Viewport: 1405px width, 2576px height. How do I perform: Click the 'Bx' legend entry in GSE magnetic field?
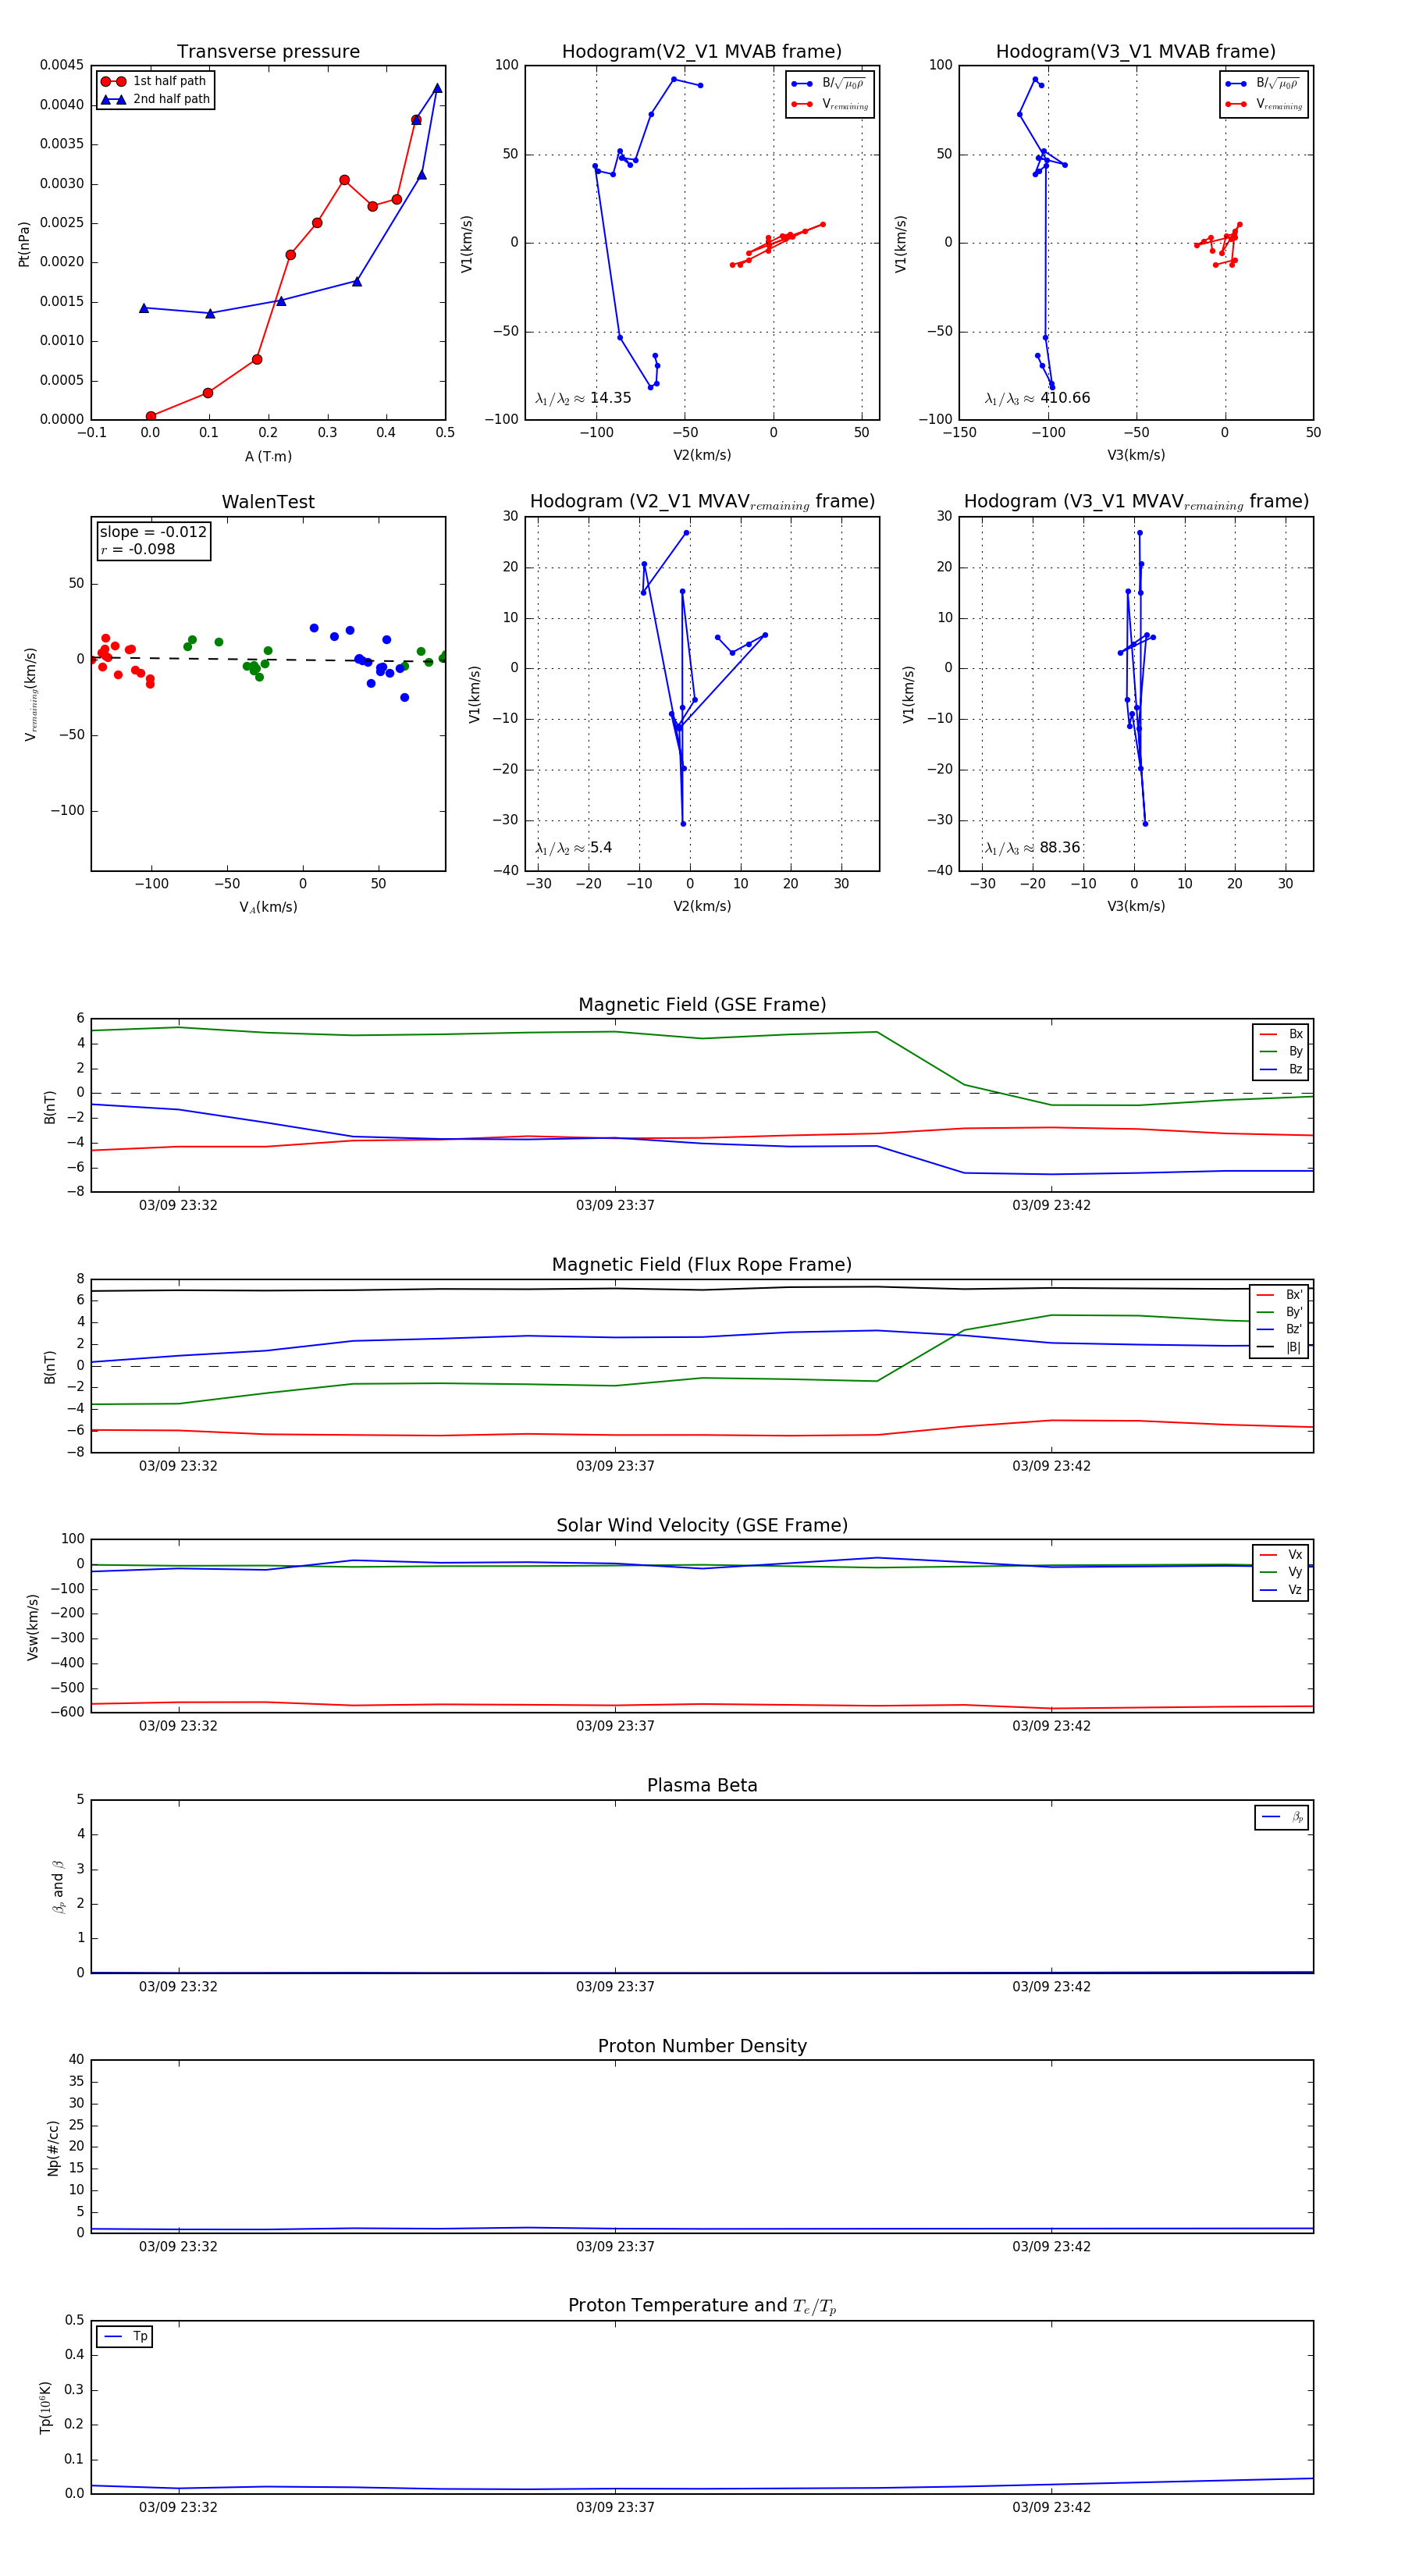(x=1281, y=1034)
